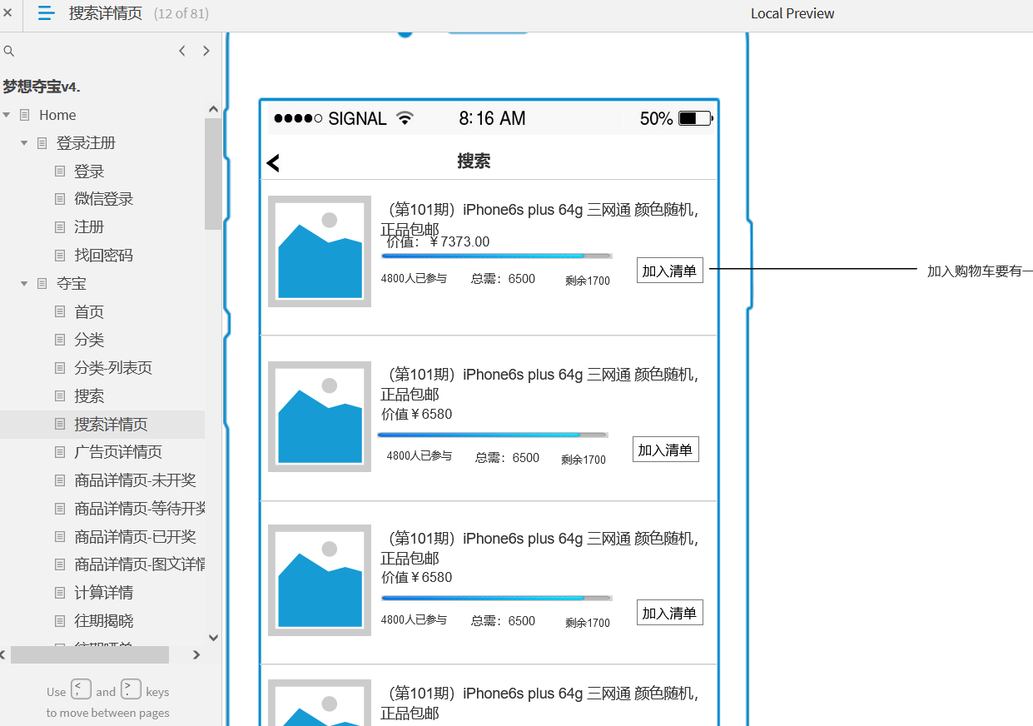Tap the back arrow in 搜索 header

pos(273,163)
